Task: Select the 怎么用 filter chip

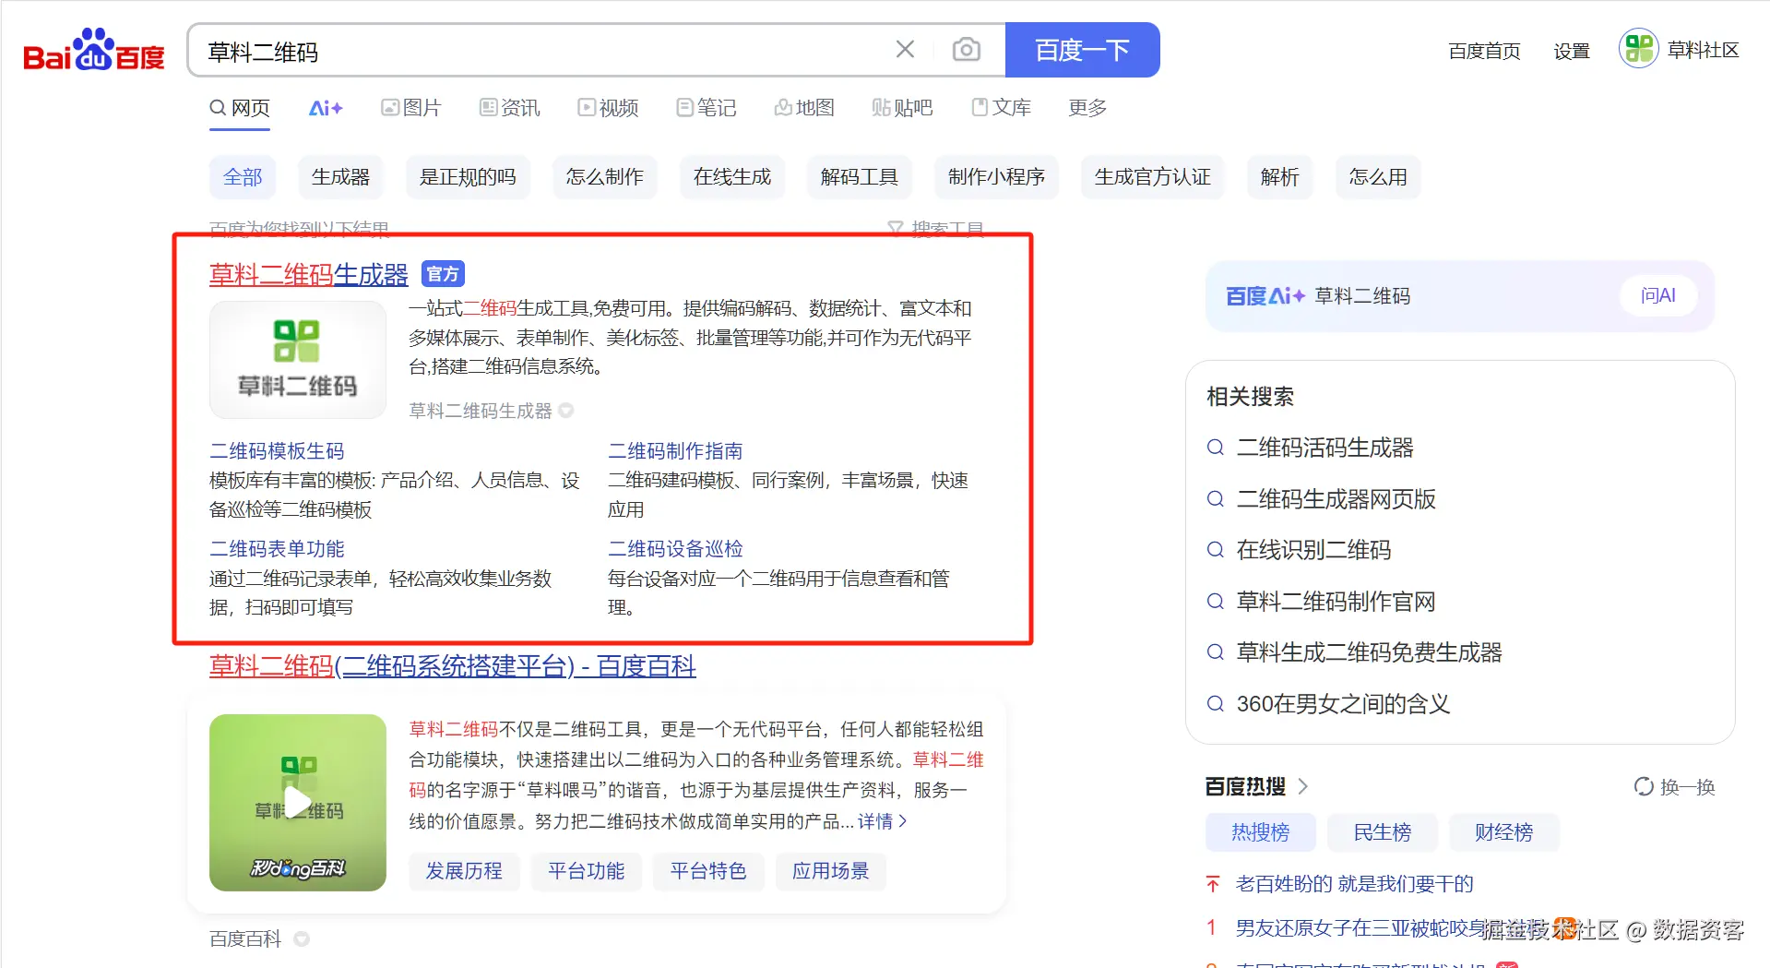Action: [x=1378, y=177]
